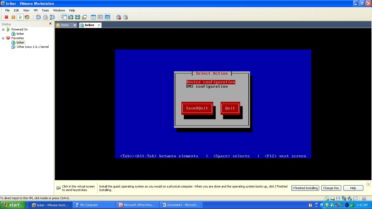Show the Appliance view toolbar icon
This screenshot has height=209, width=372.
100,17
